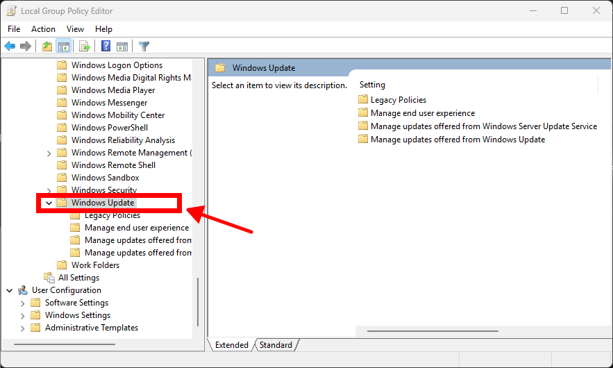Screen dimensions: 613x368
Task: Open Help via the question mark icon
Action: (x=106, y=47)
